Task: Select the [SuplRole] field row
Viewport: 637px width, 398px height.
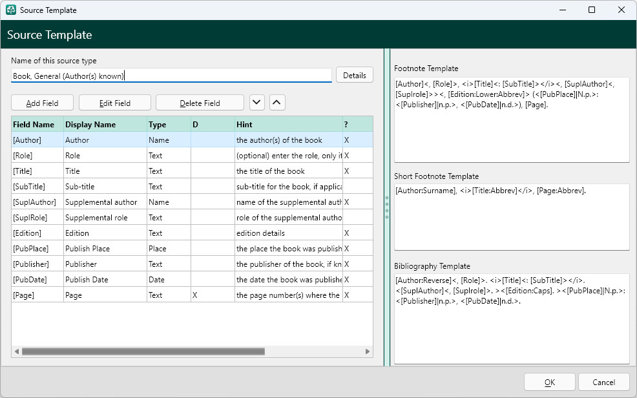Action: pos(192,217)
